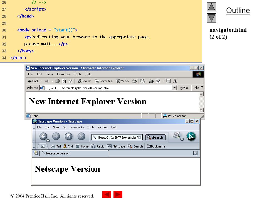Click the Stop icon in Internet Explorer toolbar
Image resolution: width=267 pixels, height=200 pixels.
(x=57, y=81)
